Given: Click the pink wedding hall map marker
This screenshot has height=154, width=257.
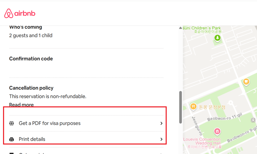Looking at the screenshot, I should (217, 131).
